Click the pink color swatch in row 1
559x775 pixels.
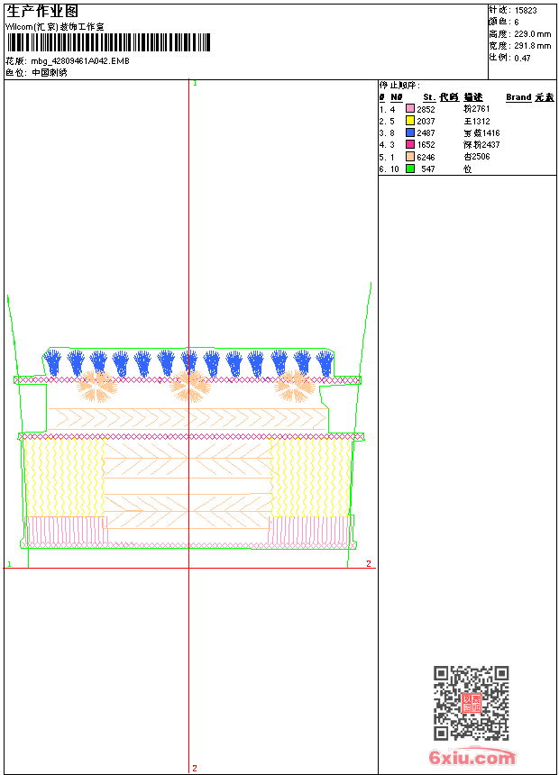[410, 109]
